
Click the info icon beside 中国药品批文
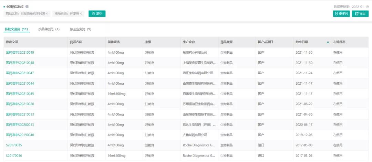click(27, 7)
